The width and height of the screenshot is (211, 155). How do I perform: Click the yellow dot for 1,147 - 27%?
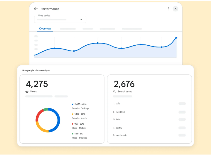[x=73, y=114]
